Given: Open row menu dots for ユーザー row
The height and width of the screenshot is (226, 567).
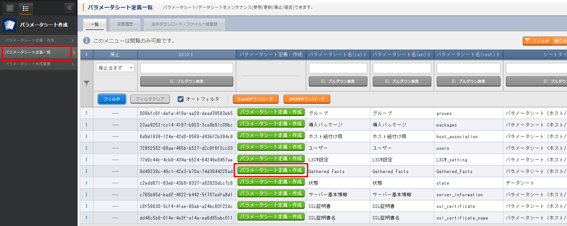Looking at the screenshot, I should coord(87,148).
